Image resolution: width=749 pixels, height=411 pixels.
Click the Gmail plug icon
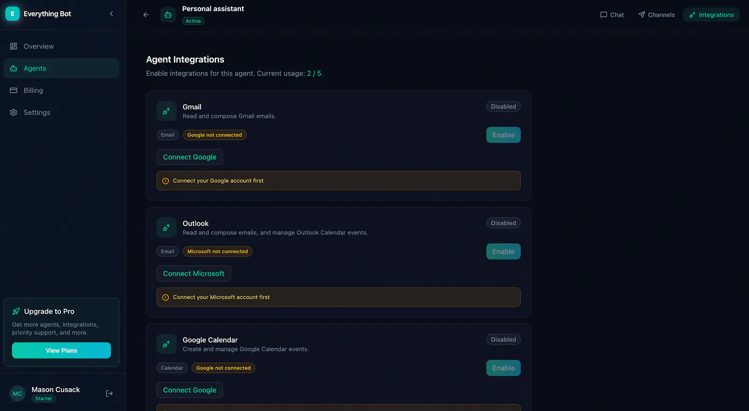click(x=166, y=111)
